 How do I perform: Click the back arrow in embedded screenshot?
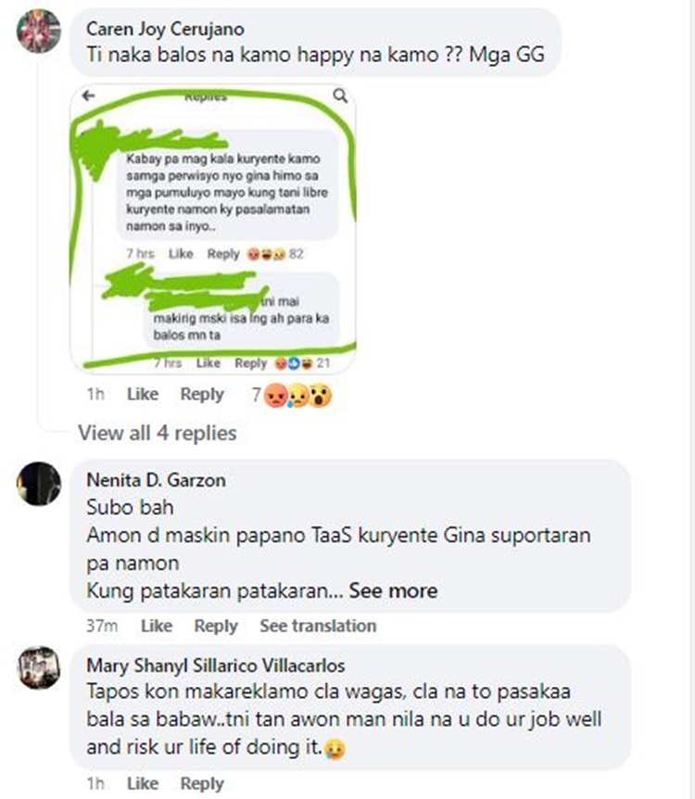click(89, 95)
